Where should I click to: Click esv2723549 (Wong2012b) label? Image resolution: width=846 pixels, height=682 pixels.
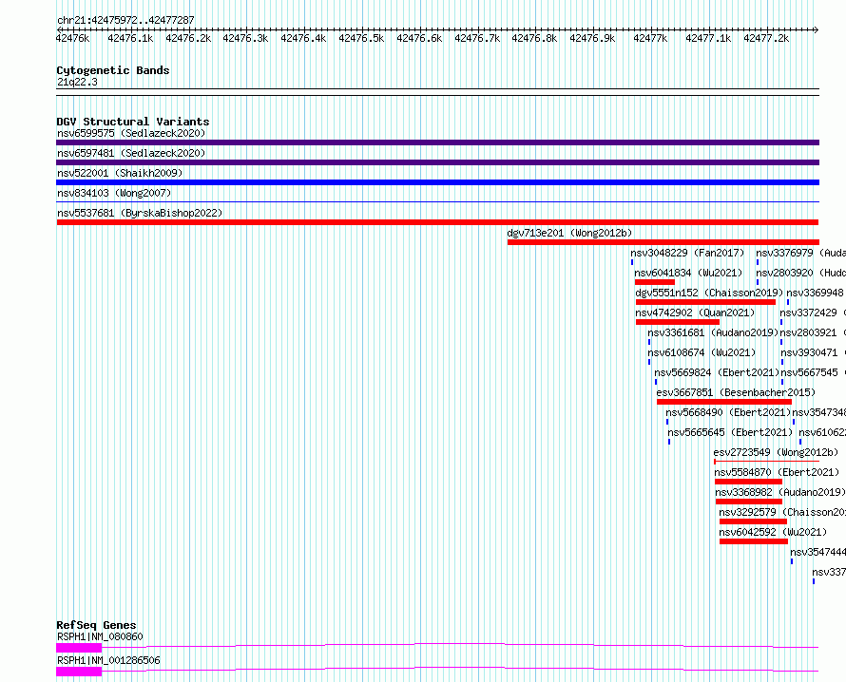pyautogui.click(x=776, y=452)
